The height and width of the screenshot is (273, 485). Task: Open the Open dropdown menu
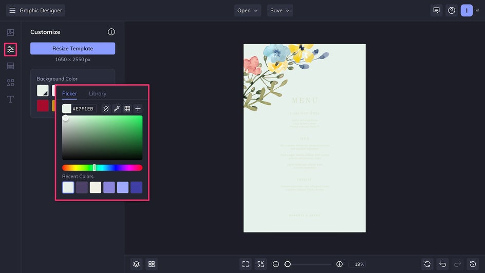pos(248,10)
